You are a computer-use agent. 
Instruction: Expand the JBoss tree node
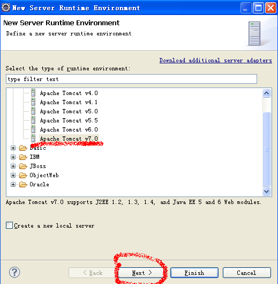pos(13,166)
